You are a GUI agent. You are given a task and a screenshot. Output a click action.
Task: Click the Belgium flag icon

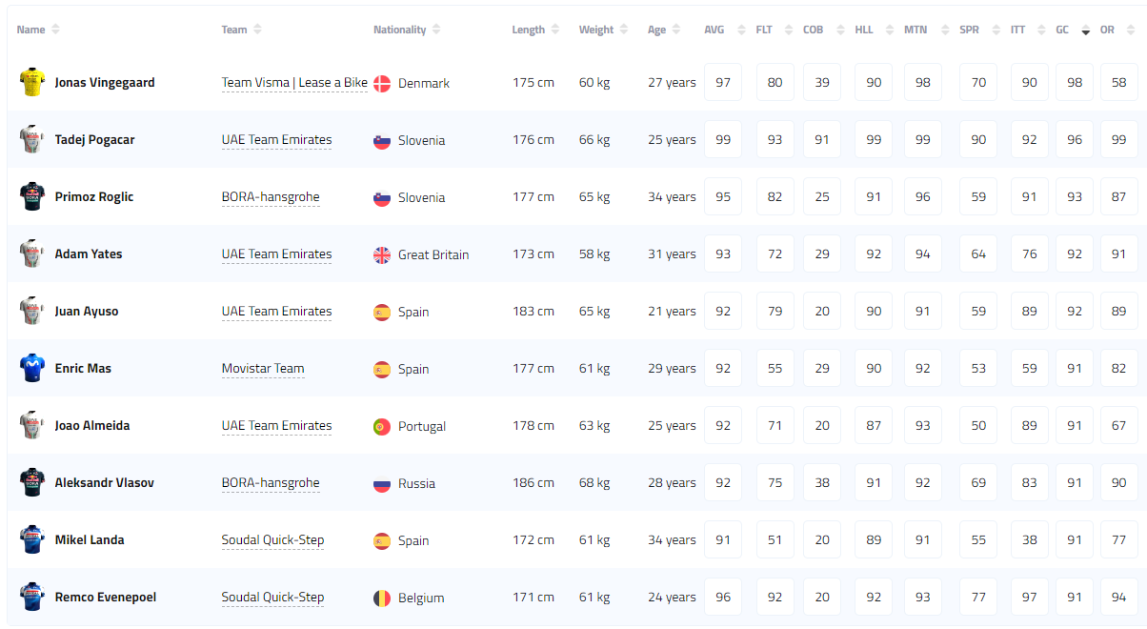[382, 598]
